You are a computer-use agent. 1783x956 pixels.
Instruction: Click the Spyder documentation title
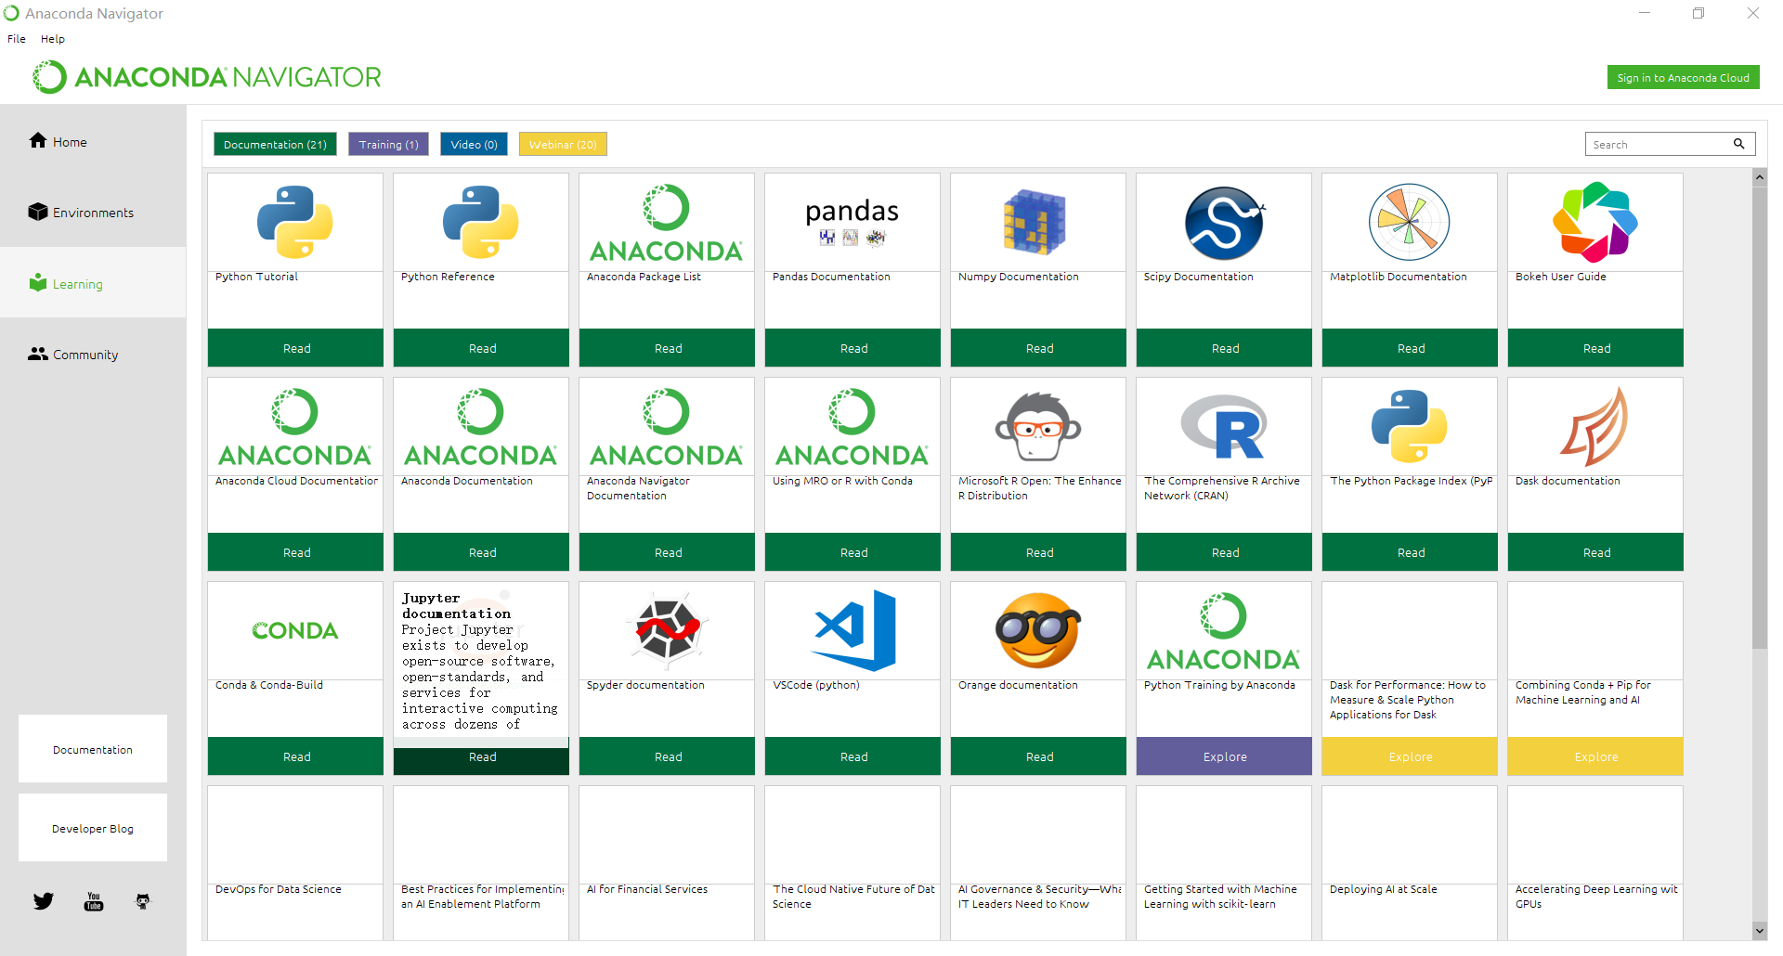coord(645,685)
